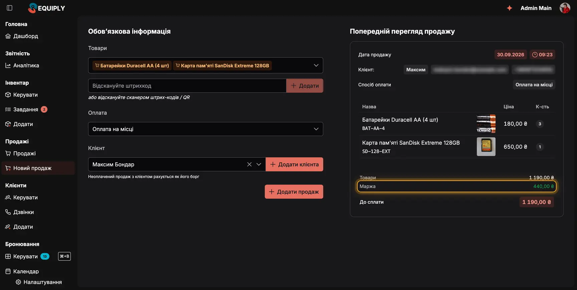Click the Максим client chip in preview

pyautogui.click(x=416, y=70)
